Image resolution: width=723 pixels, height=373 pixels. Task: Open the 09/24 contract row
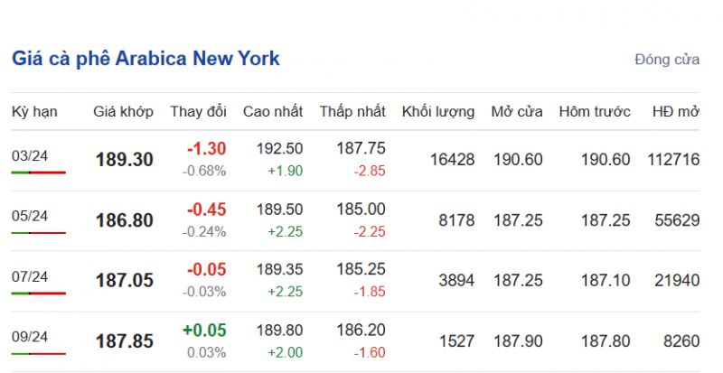(x=29, y=337)
